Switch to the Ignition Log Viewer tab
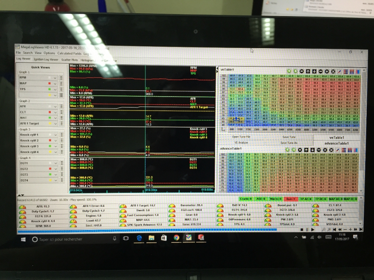The width and height of the screenshot is (374, 280). click(46, 59)
